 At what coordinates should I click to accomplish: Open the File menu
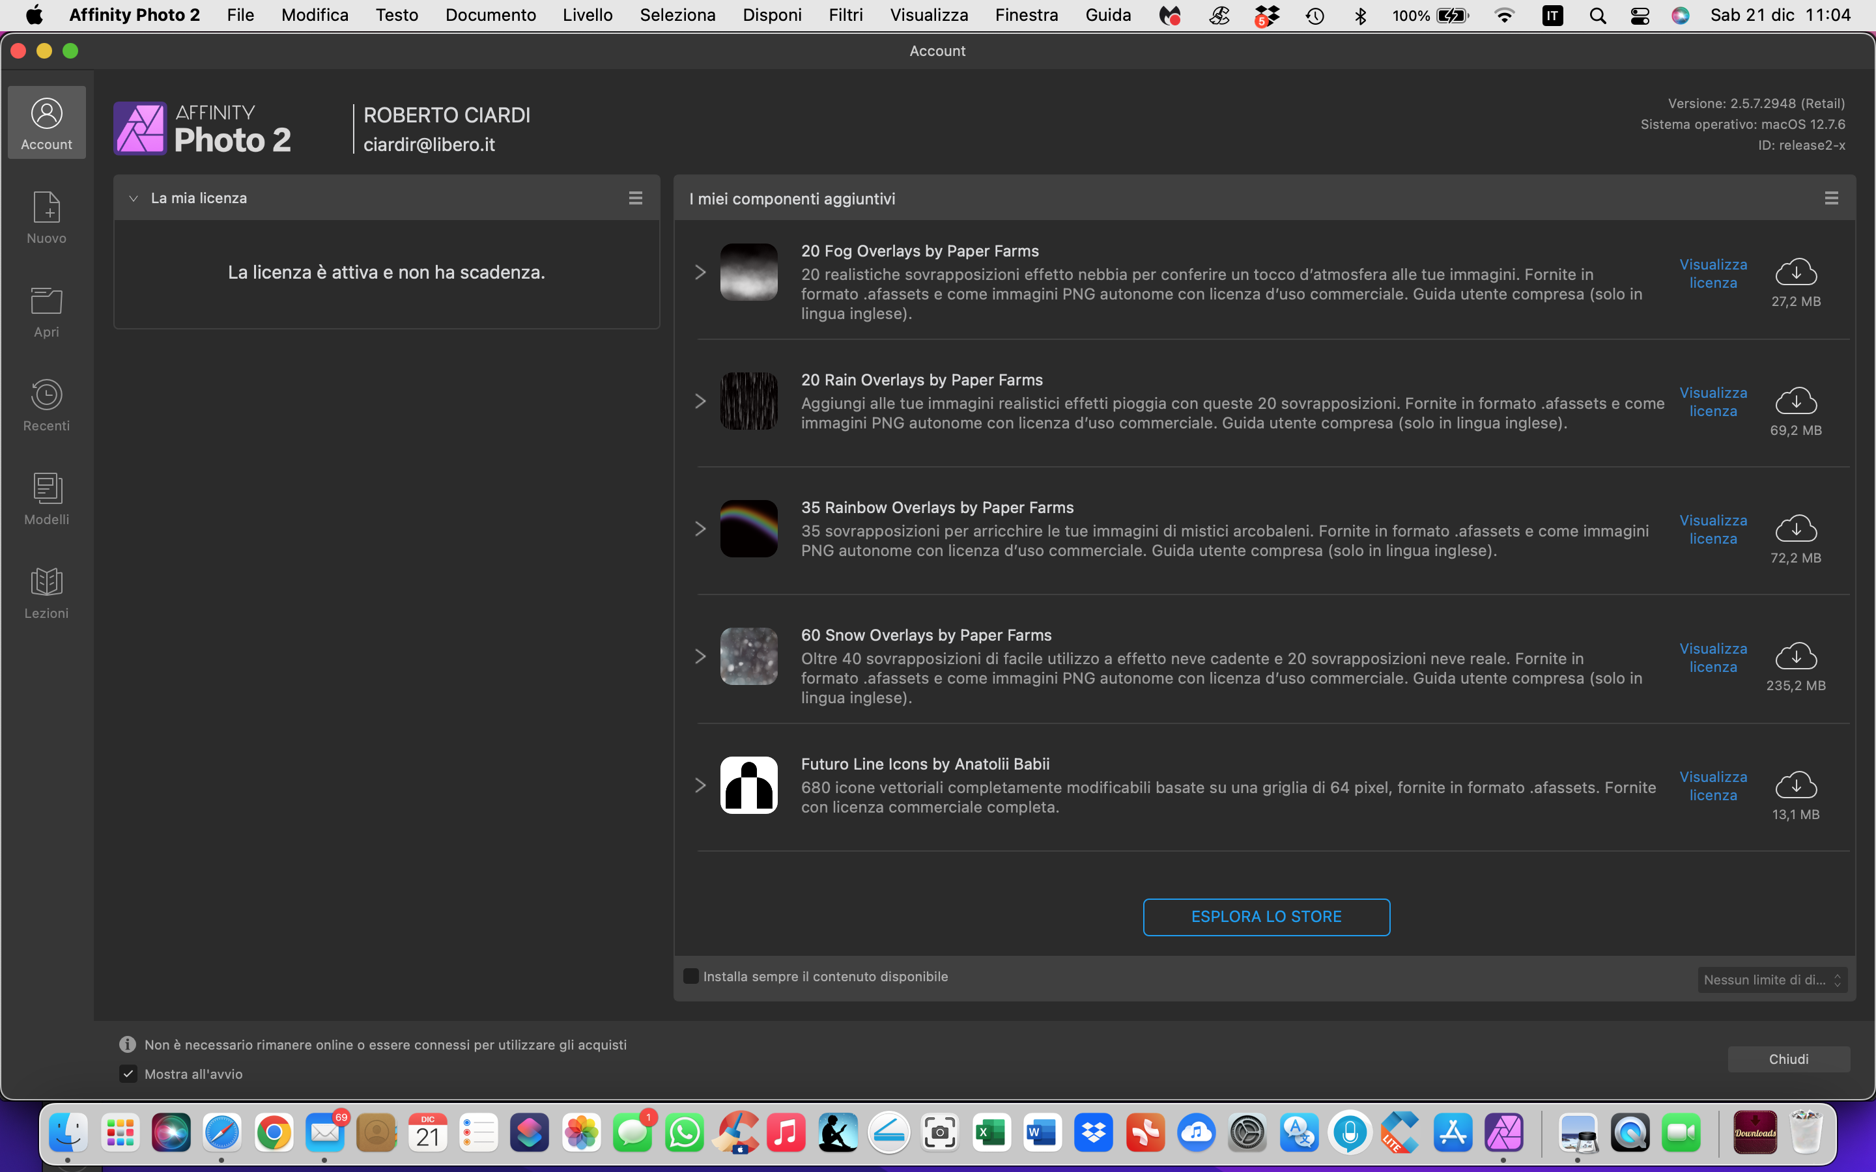pyautogui.click(x=240, y=16)
